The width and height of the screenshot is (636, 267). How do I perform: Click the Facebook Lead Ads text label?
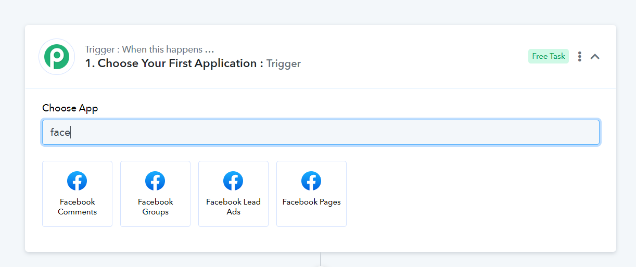point(233,207)
